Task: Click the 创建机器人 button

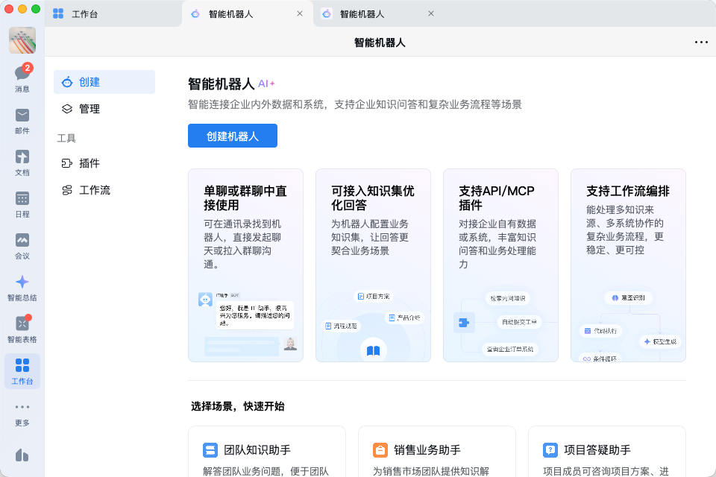Action: click(233, 136)
